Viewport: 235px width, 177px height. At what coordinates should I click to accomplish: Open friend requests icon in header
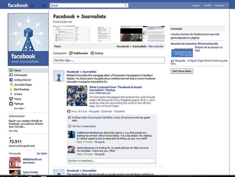pos(32,6)
